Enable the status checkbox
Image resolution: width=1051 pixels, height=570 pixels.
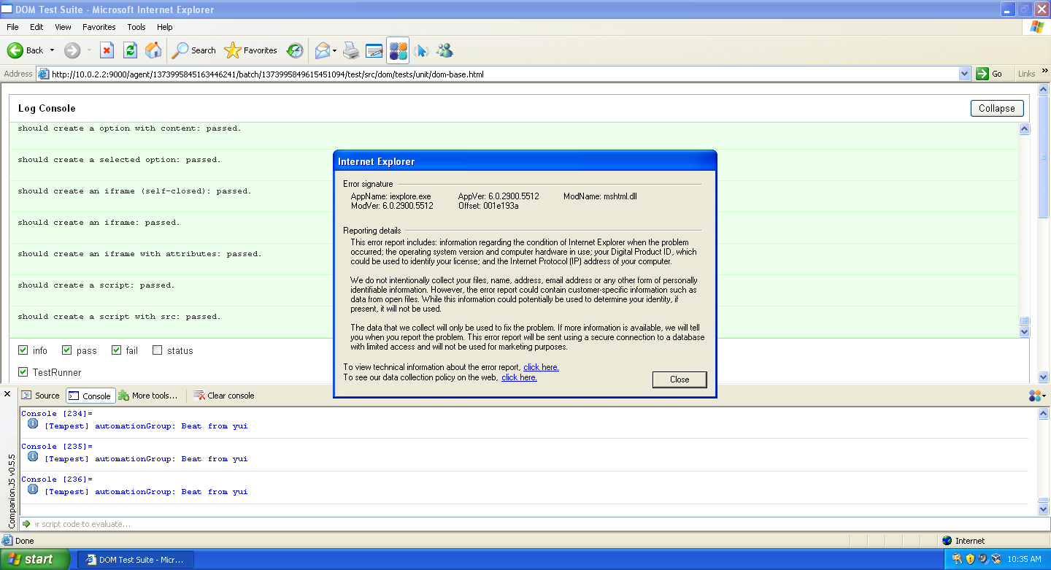pos(157,350)
